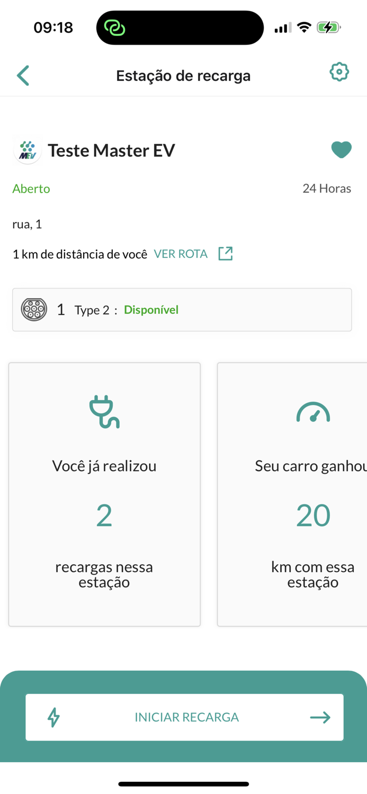The height and width of the screenshot is (794, 367).
Task: Open the charging station settings gear
Action: pos(339,72)
